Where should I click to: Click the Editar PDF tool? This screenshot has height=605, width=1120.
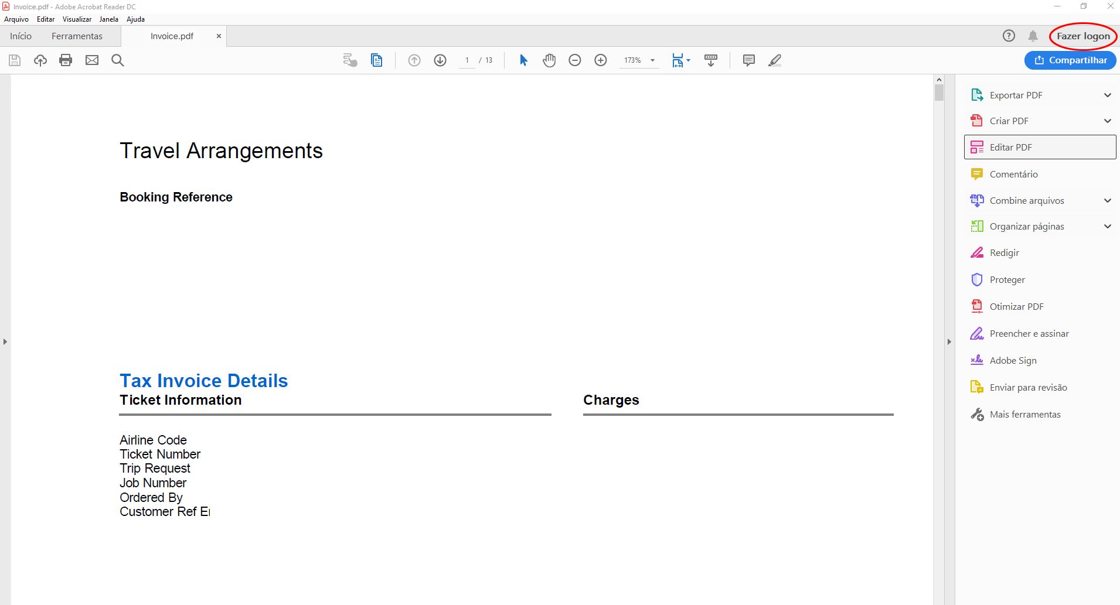tap(1040, 147)
